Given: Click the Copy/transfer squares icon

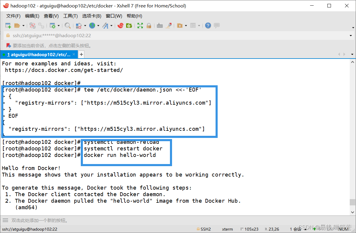Looking at the screenshot, I should pyautogui.click(x=78, y=26).
